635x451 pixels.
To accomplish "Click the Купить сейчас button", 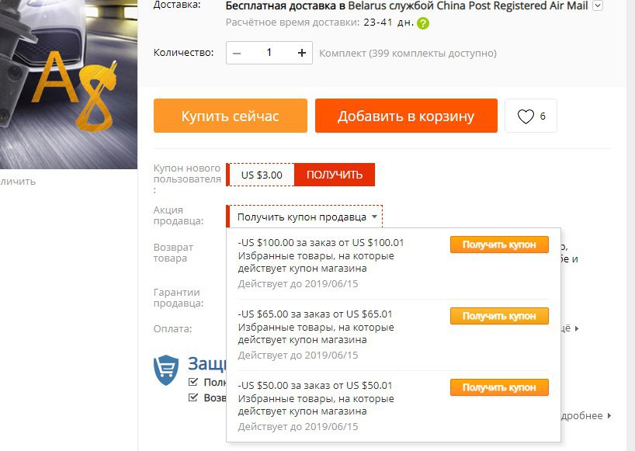I will click(231, 116).
